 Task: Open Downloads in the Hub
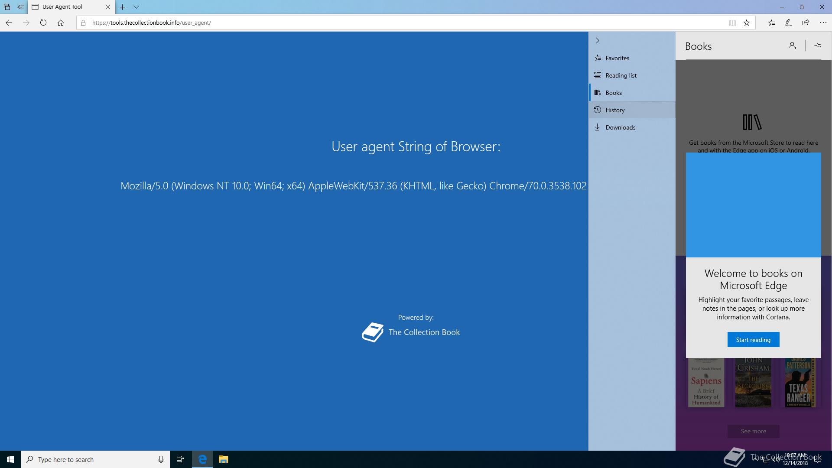(632, 127)
